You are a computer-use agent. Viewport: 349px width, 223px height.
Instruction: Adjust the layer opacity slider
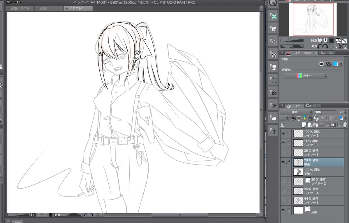click(325, 112)
